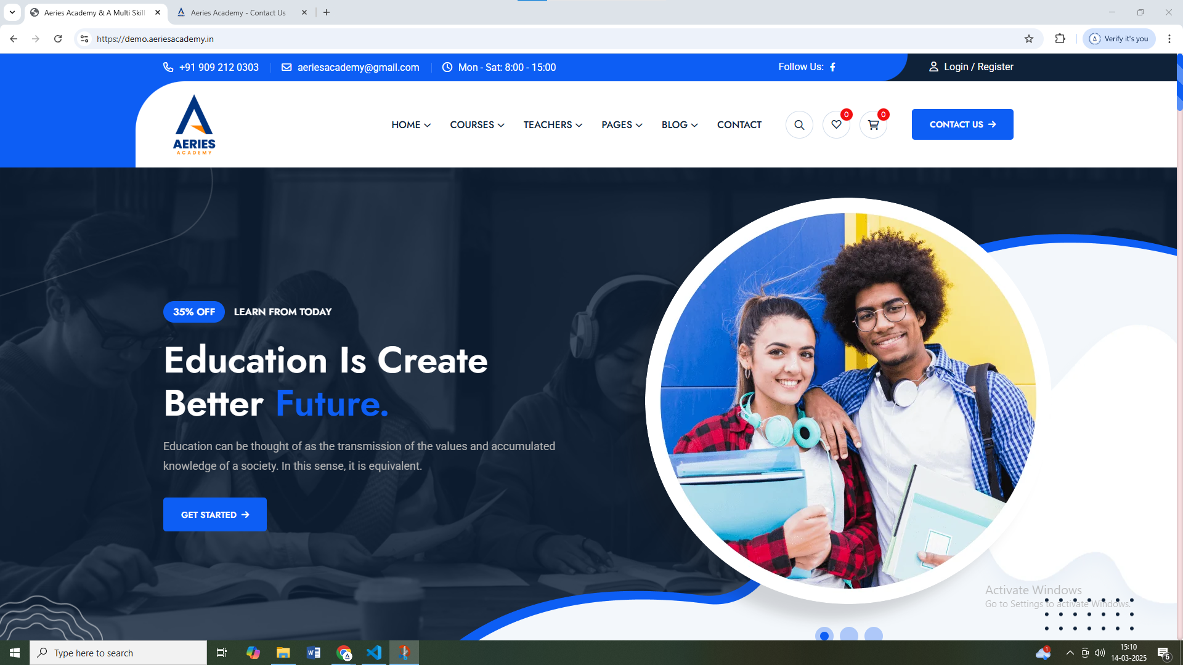Image resolution: width=1183 pixels, height=665 pixels.
Task: Click phone number +91 909 212 0303
Action: coord(219,67)
